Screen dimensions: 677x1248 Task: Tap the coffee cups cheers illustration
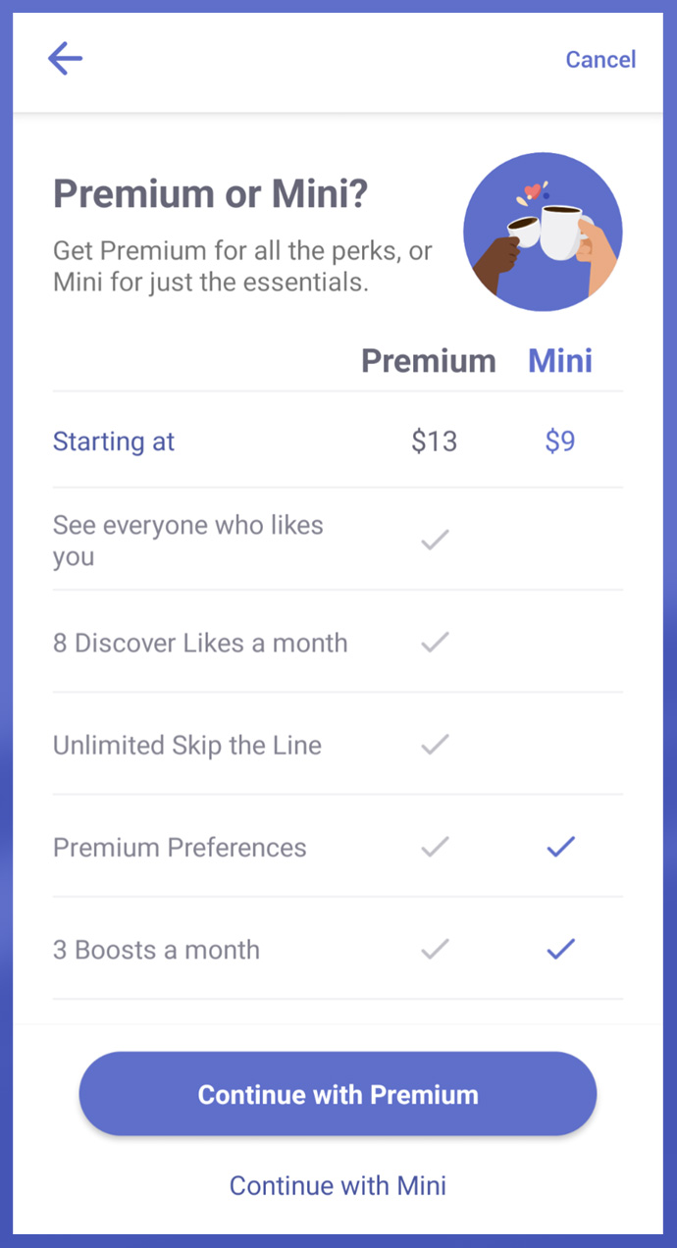543,232
